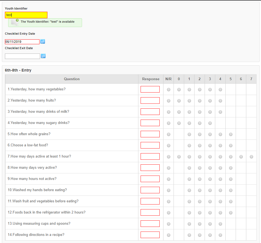Screen dimensions: 261x243
Task: Click Response box for sugary drinks
Action: tap(150, 123)
